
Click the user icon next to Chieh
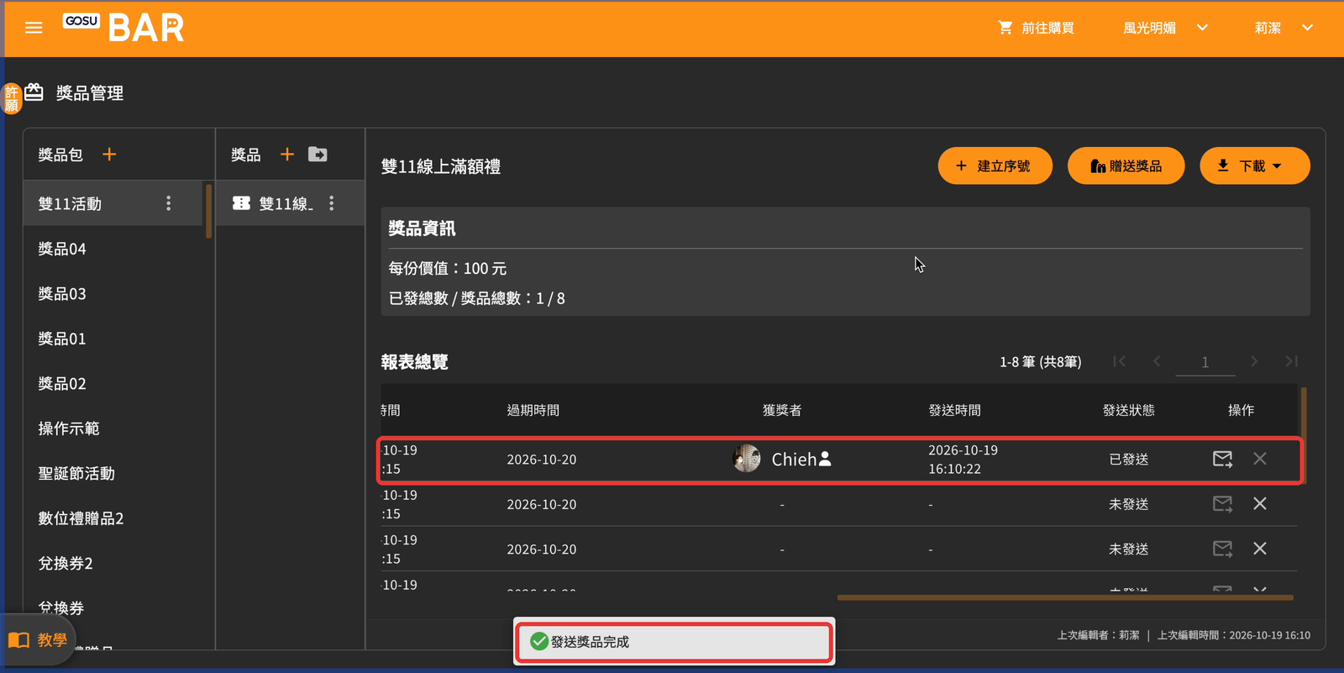click(x=825, y=458)
